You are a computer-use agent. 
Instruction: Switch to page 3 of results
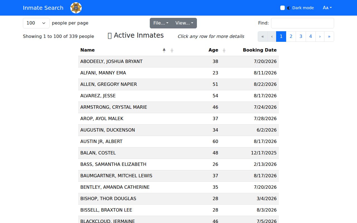301,37
